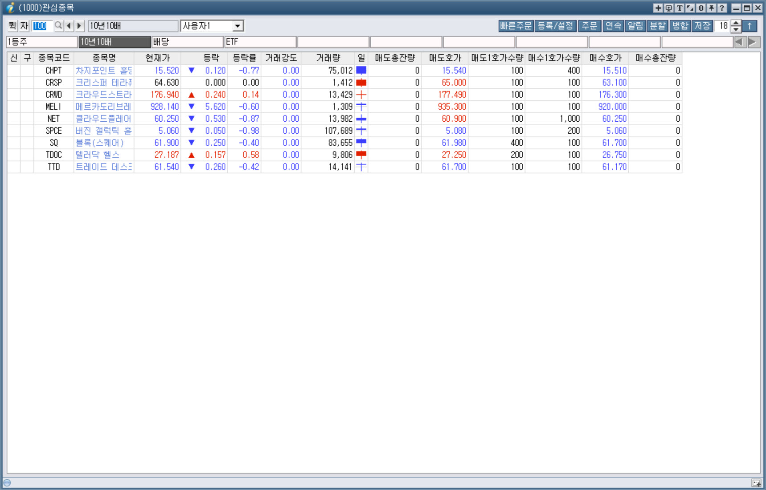Sort by 현재가 column header

157,58
